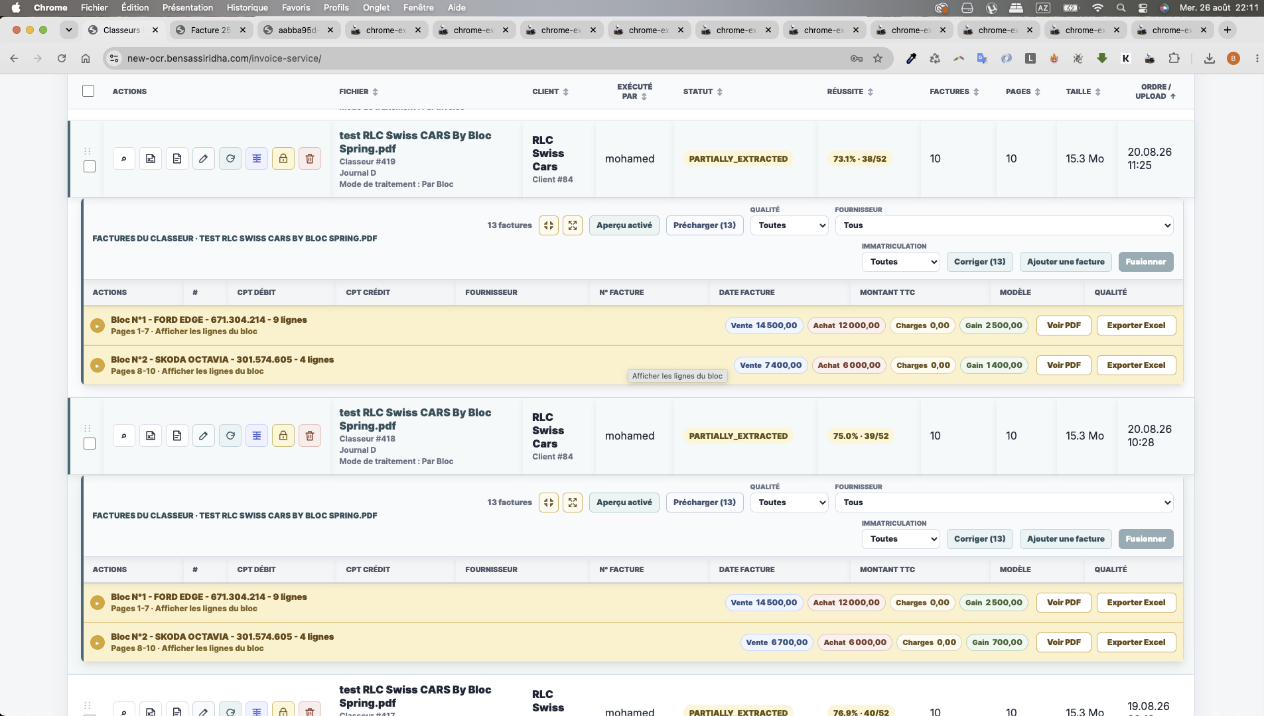1264x716 pixels.
Task: Open Spotlight search in the macOS menu bar
Action: pos(1121,8)
